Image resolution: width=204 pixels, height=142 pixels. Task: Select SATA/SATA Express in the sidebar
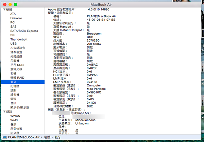click(x=24, y=31)
